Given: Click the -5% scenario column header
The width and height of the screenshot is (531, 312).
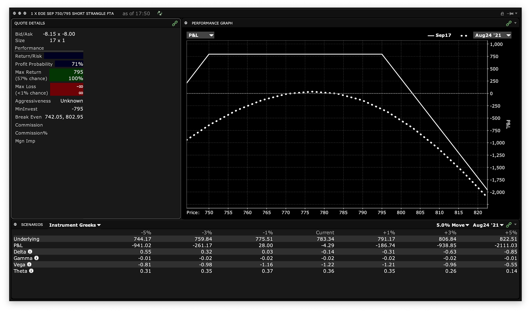Looking at the screenshot, I should click(146, 233).
